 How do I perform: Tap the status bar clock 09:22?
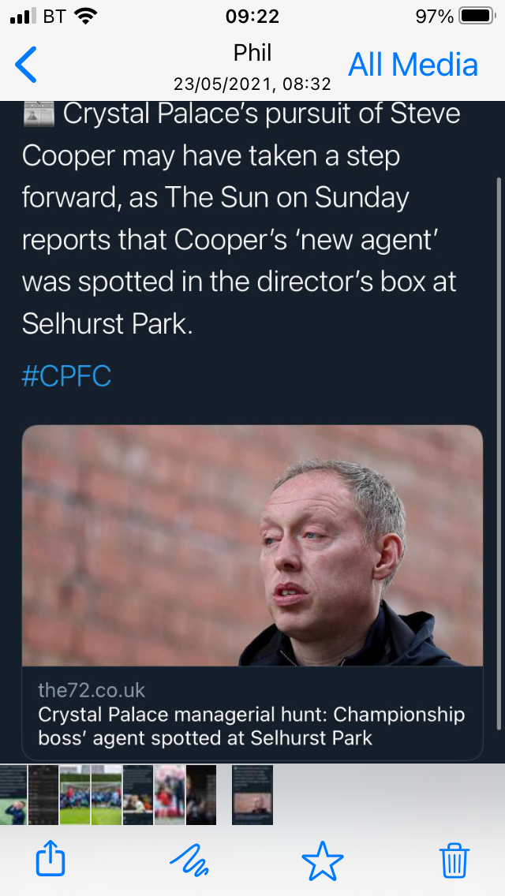tap(252, 16)
